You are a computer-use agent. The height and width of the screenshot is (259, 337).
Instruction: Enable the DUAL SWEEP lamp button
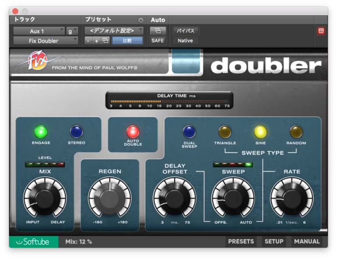point(189,131)
